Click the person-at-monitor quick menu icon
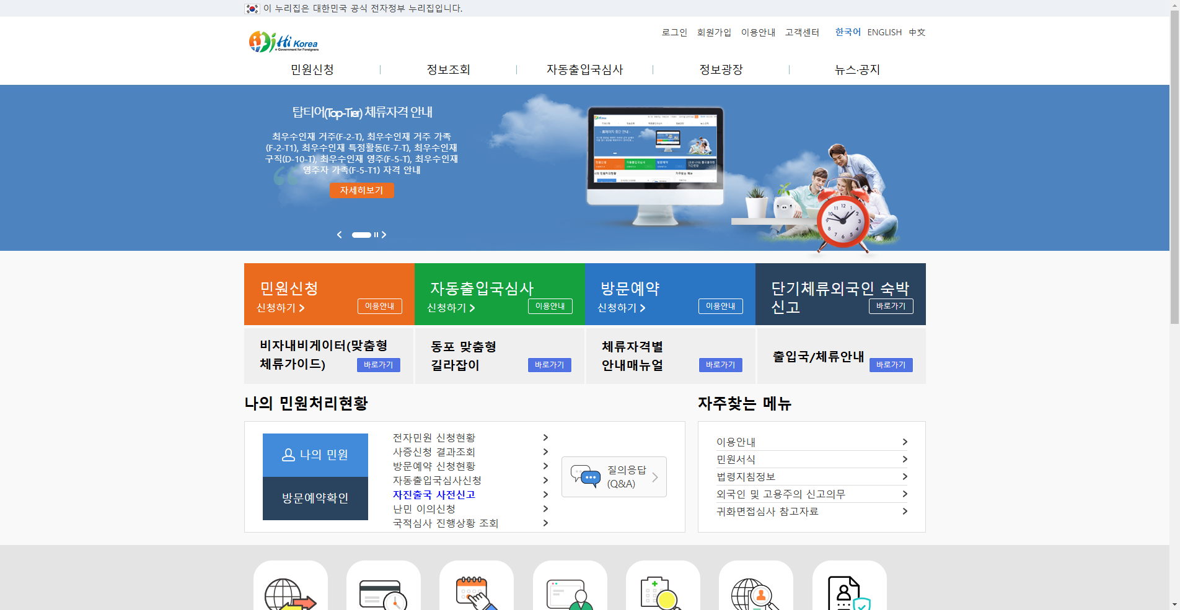Viewport: 1180px width, 610px height. click(570, 593)
